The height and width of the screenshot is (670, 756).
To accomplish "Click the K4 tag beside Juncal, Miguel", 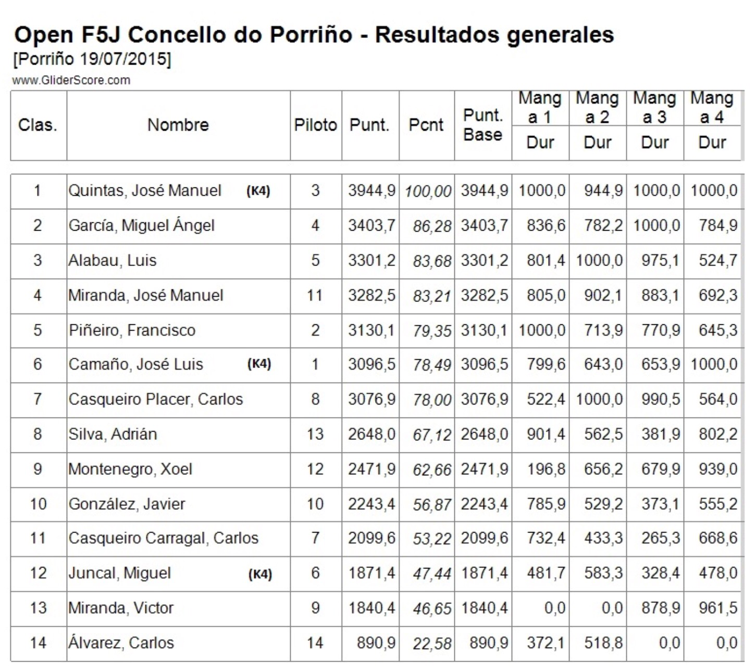I will click(x=260, y=574).
